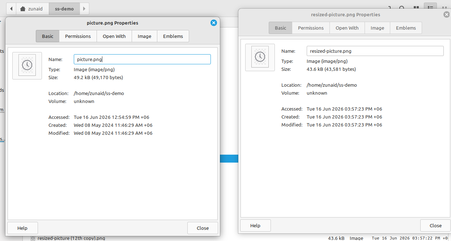The width and height of the screenshot is (451, 241).
Task: Focus the Name field containing picture.png
Action: point(142,59)
